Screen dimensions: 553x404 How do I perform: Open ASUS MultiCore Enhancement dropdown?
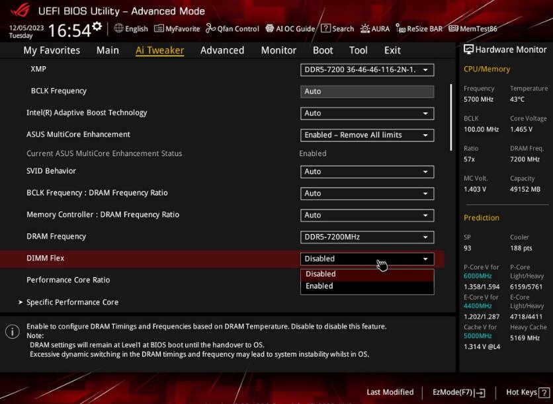[367, 135]
